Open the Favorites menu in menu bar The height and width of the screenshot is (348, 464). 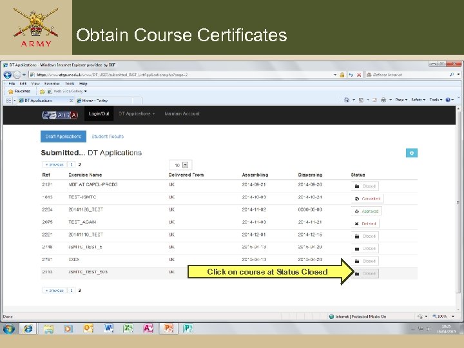pos(52,84)
